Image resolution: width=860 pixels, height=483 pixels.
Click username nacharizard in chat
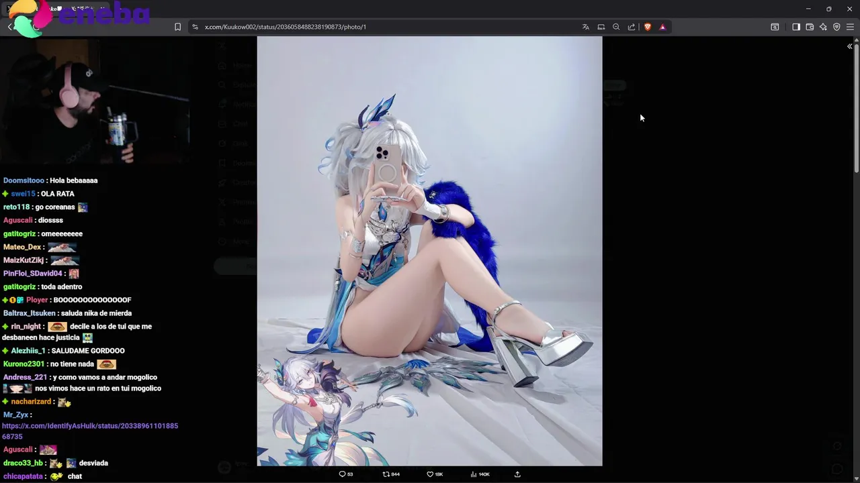31,402
